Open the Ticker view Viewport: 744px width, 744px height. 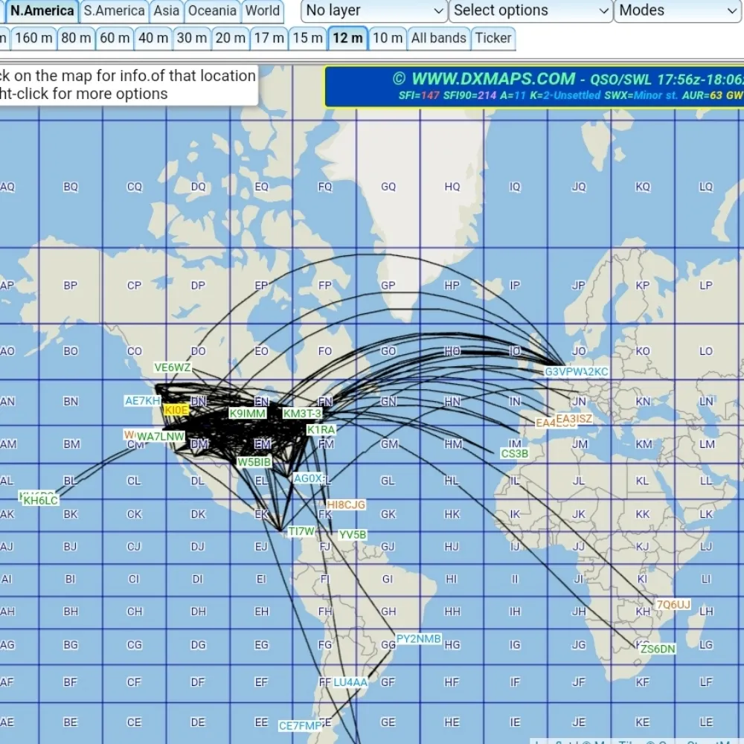click(493, 38)
